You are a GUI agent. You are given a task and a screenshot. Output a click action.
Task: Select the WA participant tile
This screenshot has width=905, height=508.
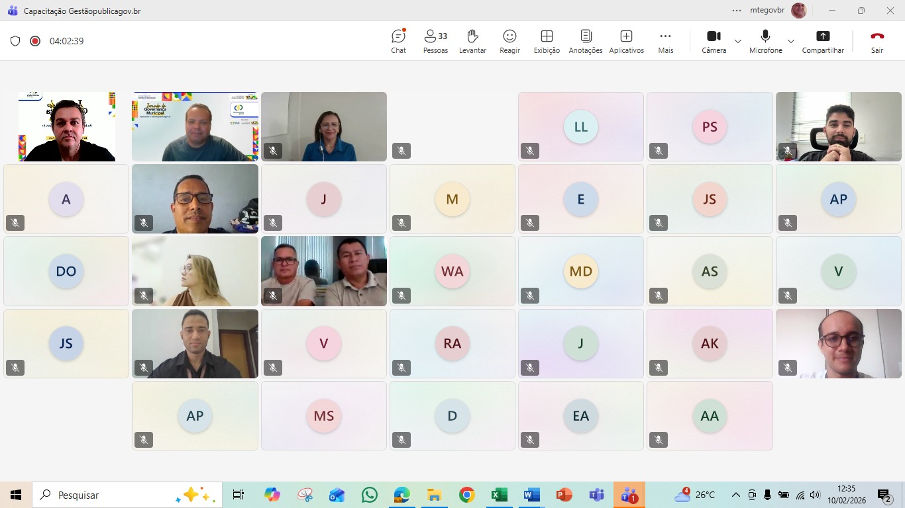(x=452, y=271)
